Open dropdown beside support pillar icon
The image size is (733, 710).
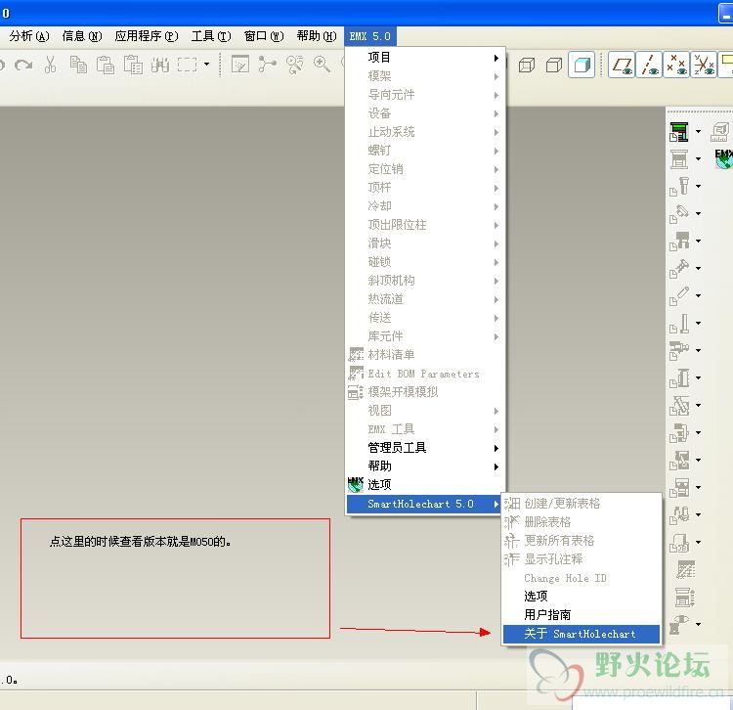699,241
